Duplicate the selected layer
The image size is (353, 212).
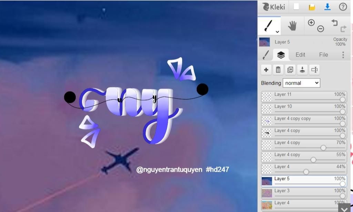coord(290,70)
